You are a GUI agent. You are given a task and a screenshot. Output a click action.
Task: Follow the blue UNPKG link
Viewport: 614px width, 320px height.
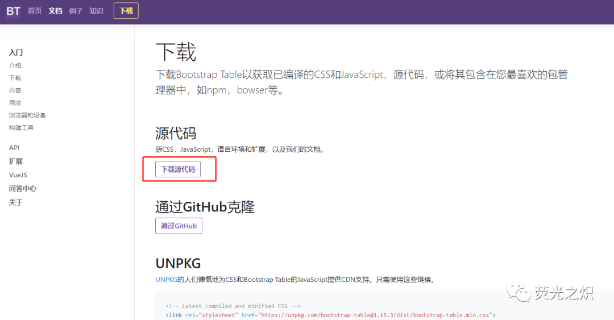167,280
